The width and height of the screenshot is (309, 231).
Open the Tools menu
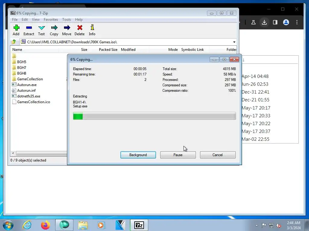coord(66,20)
